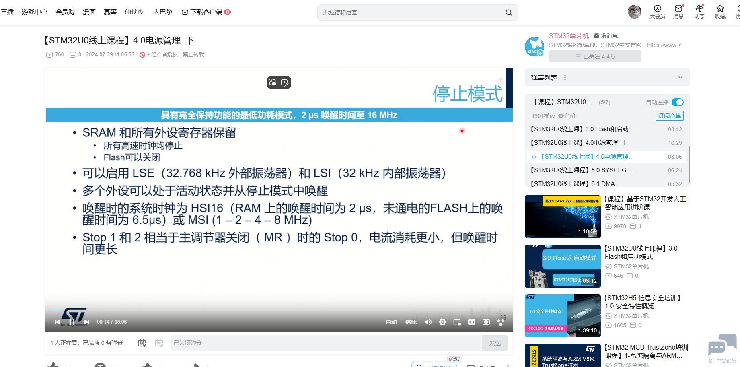Viewport: 740px width, 367px height.
Task: Click the download client icon
Action: [185, 12]
